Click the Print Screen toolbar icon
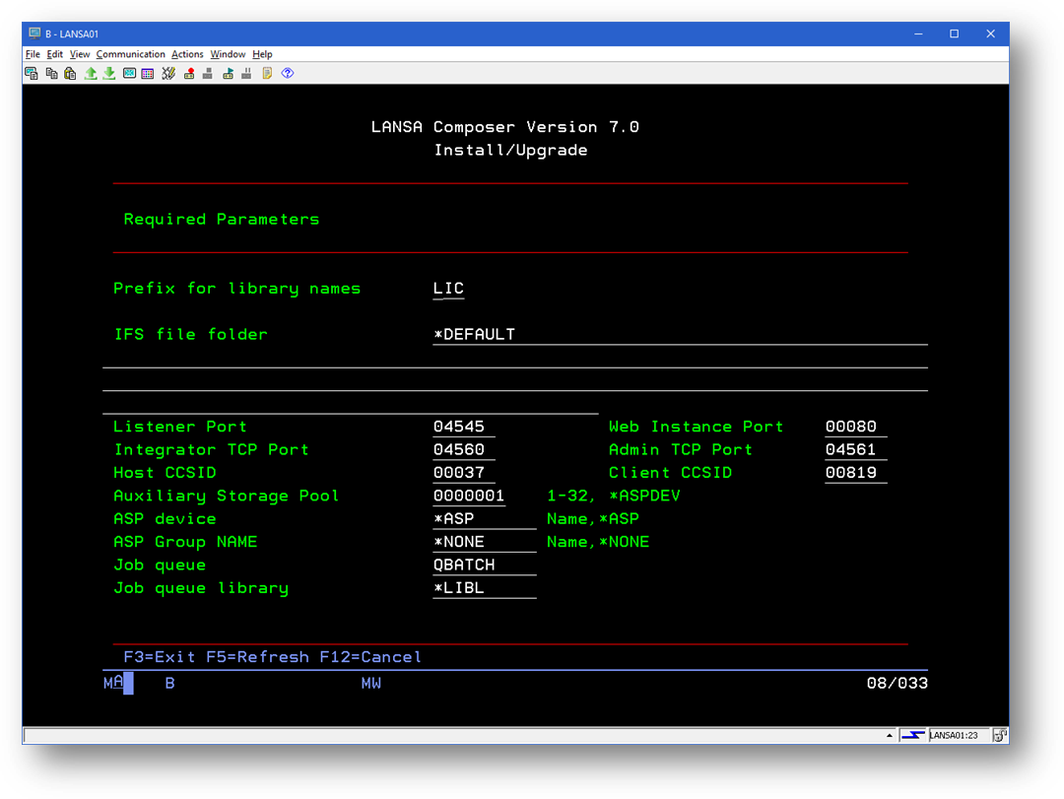 pos(32,73)
